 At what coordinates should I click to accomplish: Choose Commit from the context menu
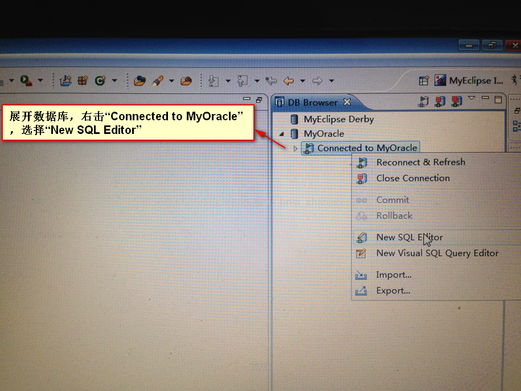click(392, 200)
